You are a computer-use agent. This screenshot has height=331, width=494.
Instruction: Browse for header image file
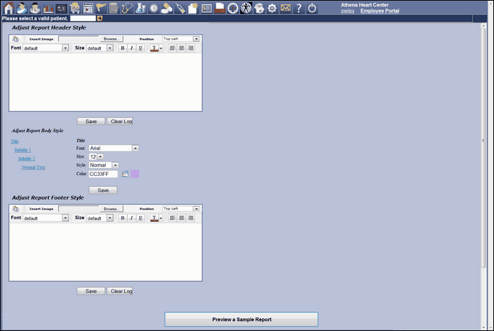[x=112, y=39]
